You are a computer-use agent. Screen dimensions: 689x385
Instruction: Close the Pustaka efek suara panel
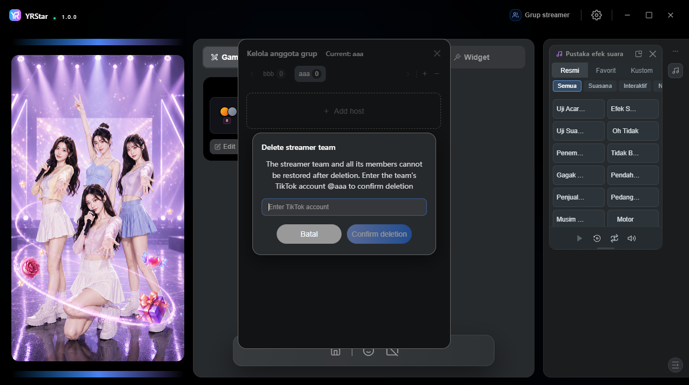(653, 54)
